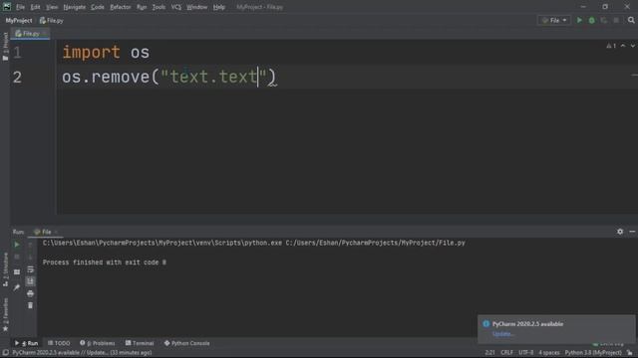
Task: Open the Refactor menu
Action: (x=121, y=7)
